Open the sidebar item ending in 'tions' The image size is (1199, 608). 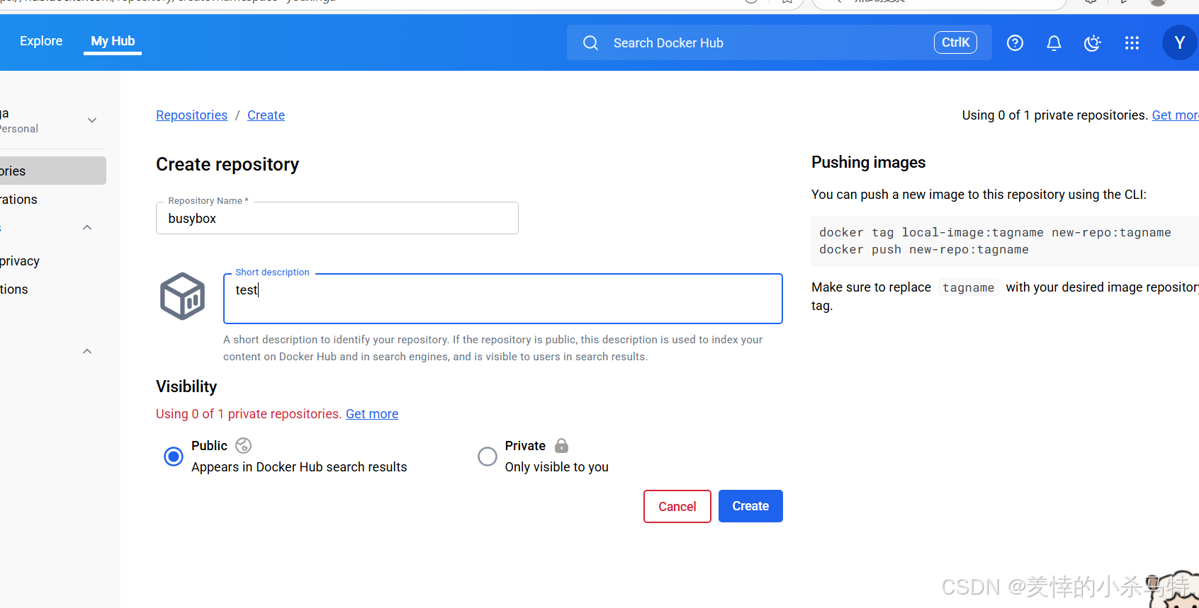[x=14, y=289]
